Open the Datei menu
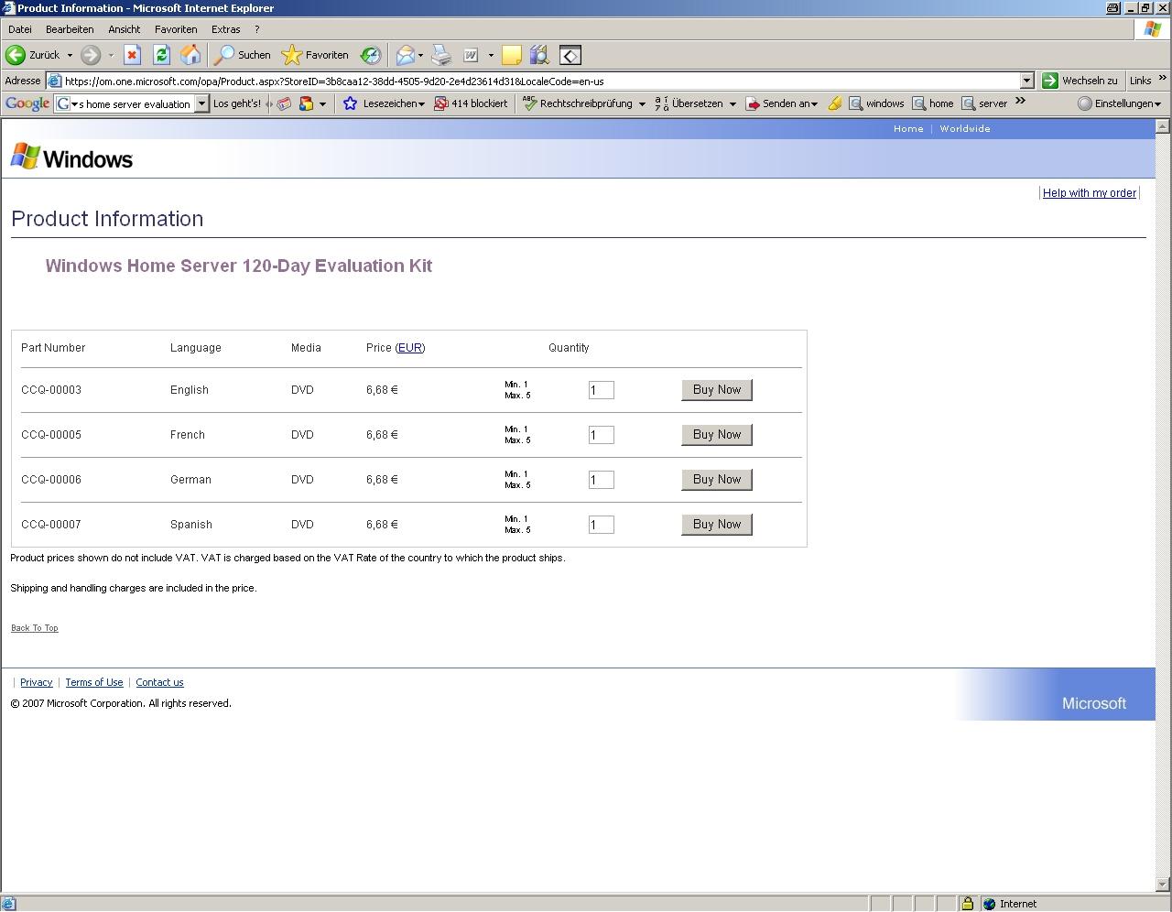Viewport: 1172px width, 912px height. click(x=19, y=29)
